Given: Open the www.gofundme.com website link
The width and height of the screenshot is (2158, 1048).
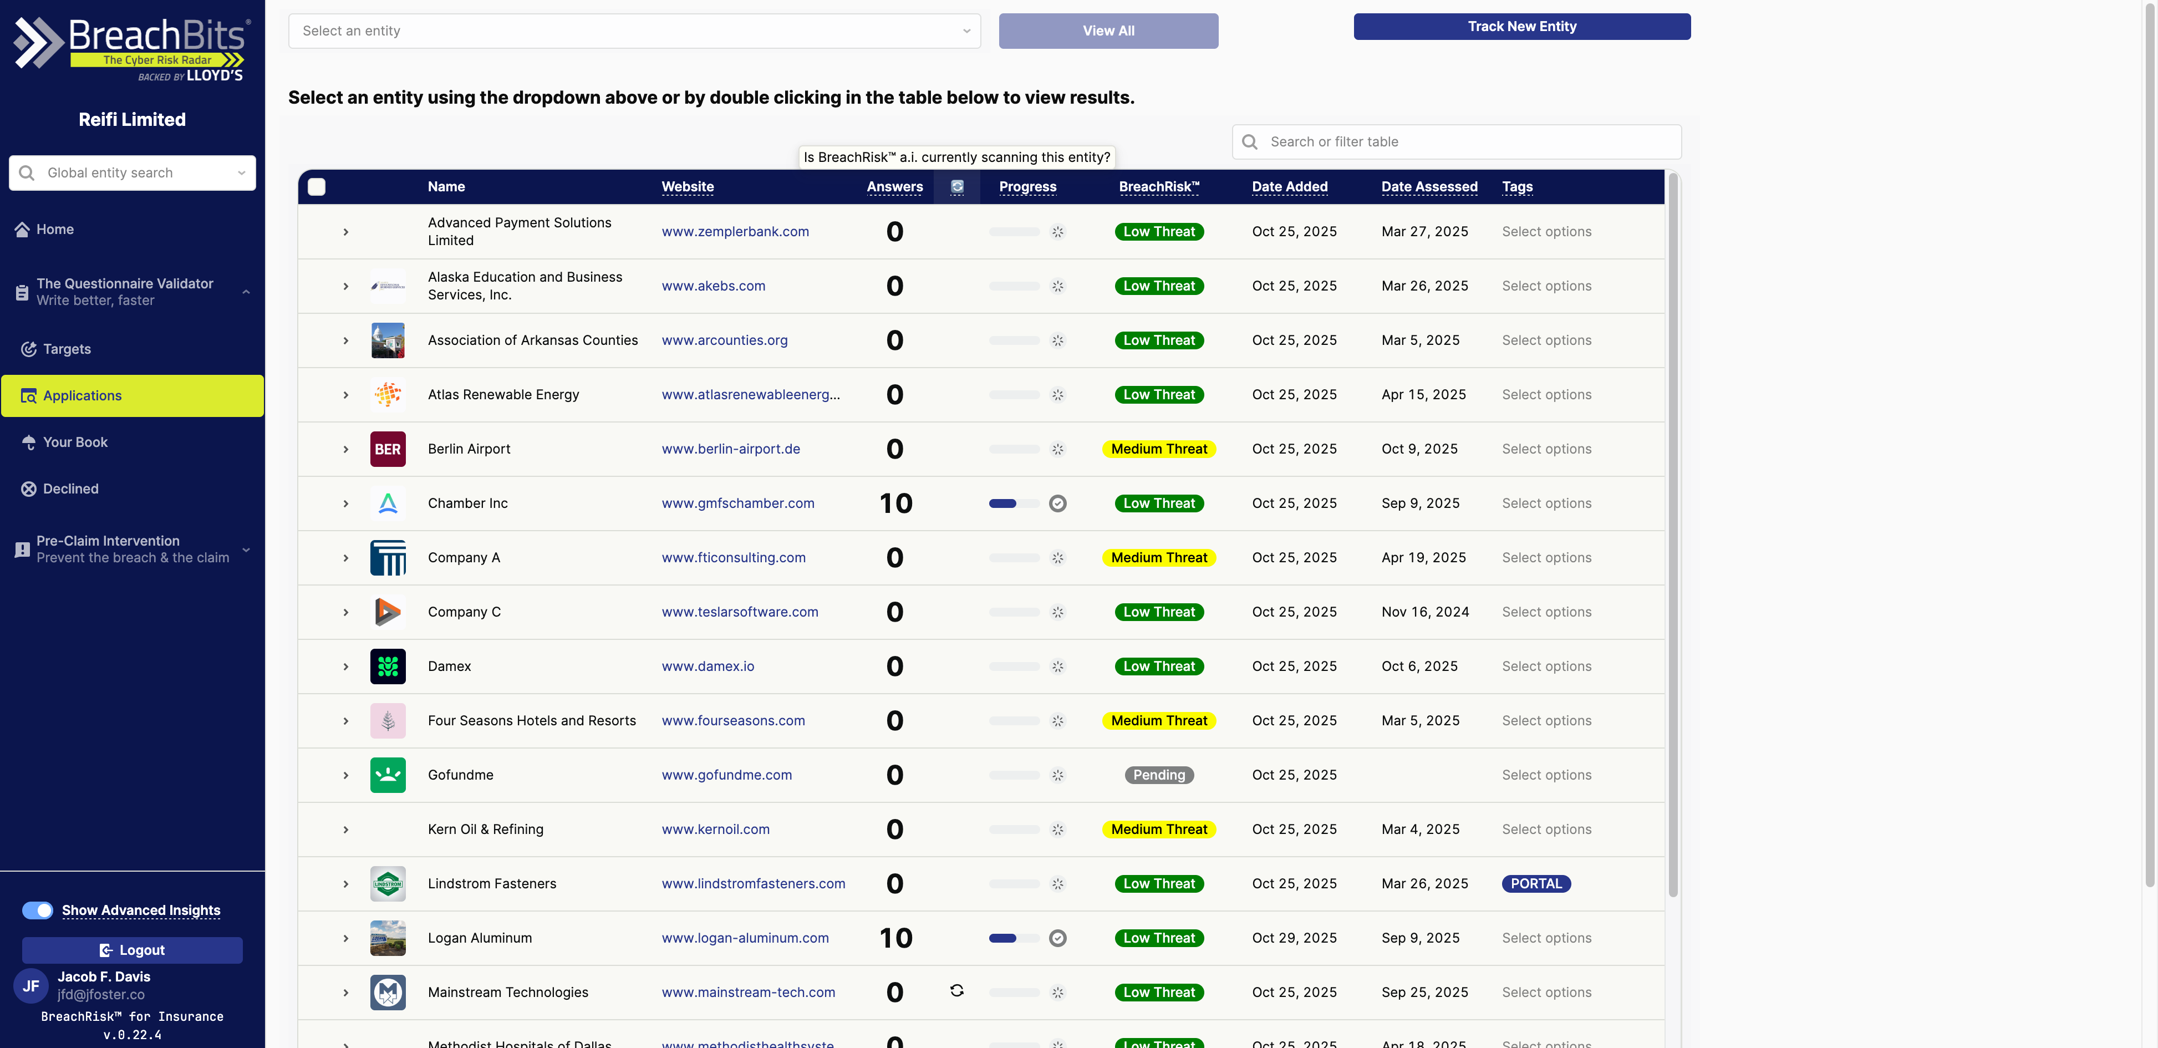Looking at the screenshot, I should click(726, 775).
